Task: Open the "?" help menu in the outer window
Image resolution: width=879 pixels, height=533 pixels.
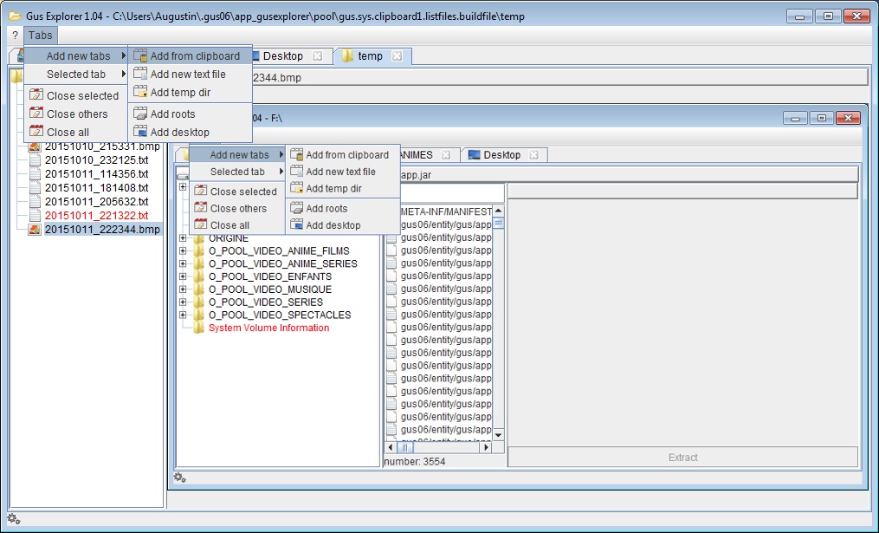Action: (x=15, y=36)
